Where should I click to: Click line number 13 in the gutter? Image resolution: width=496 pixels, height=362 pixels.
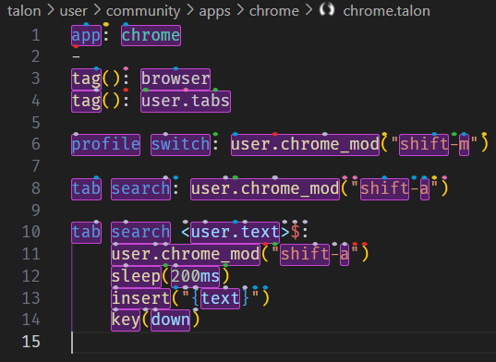31,298
